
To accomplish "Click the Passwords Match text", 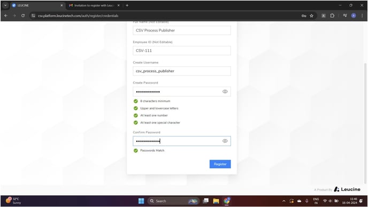I will (152, 150).
